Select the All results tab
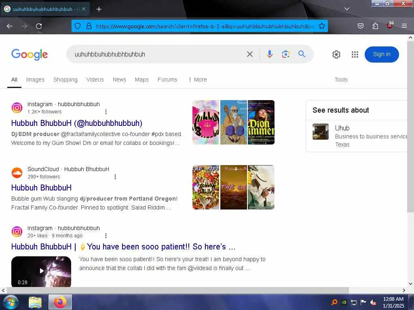Image resolution: width=414 pixels, height=310 pixels. click(x=14, y=80)
